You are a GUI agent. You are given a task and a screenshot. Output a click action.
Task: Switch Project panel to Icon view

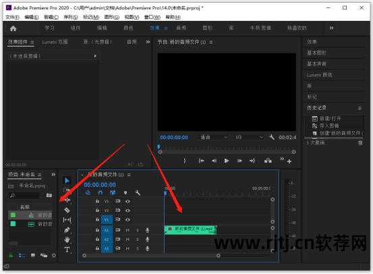point(33,255)
